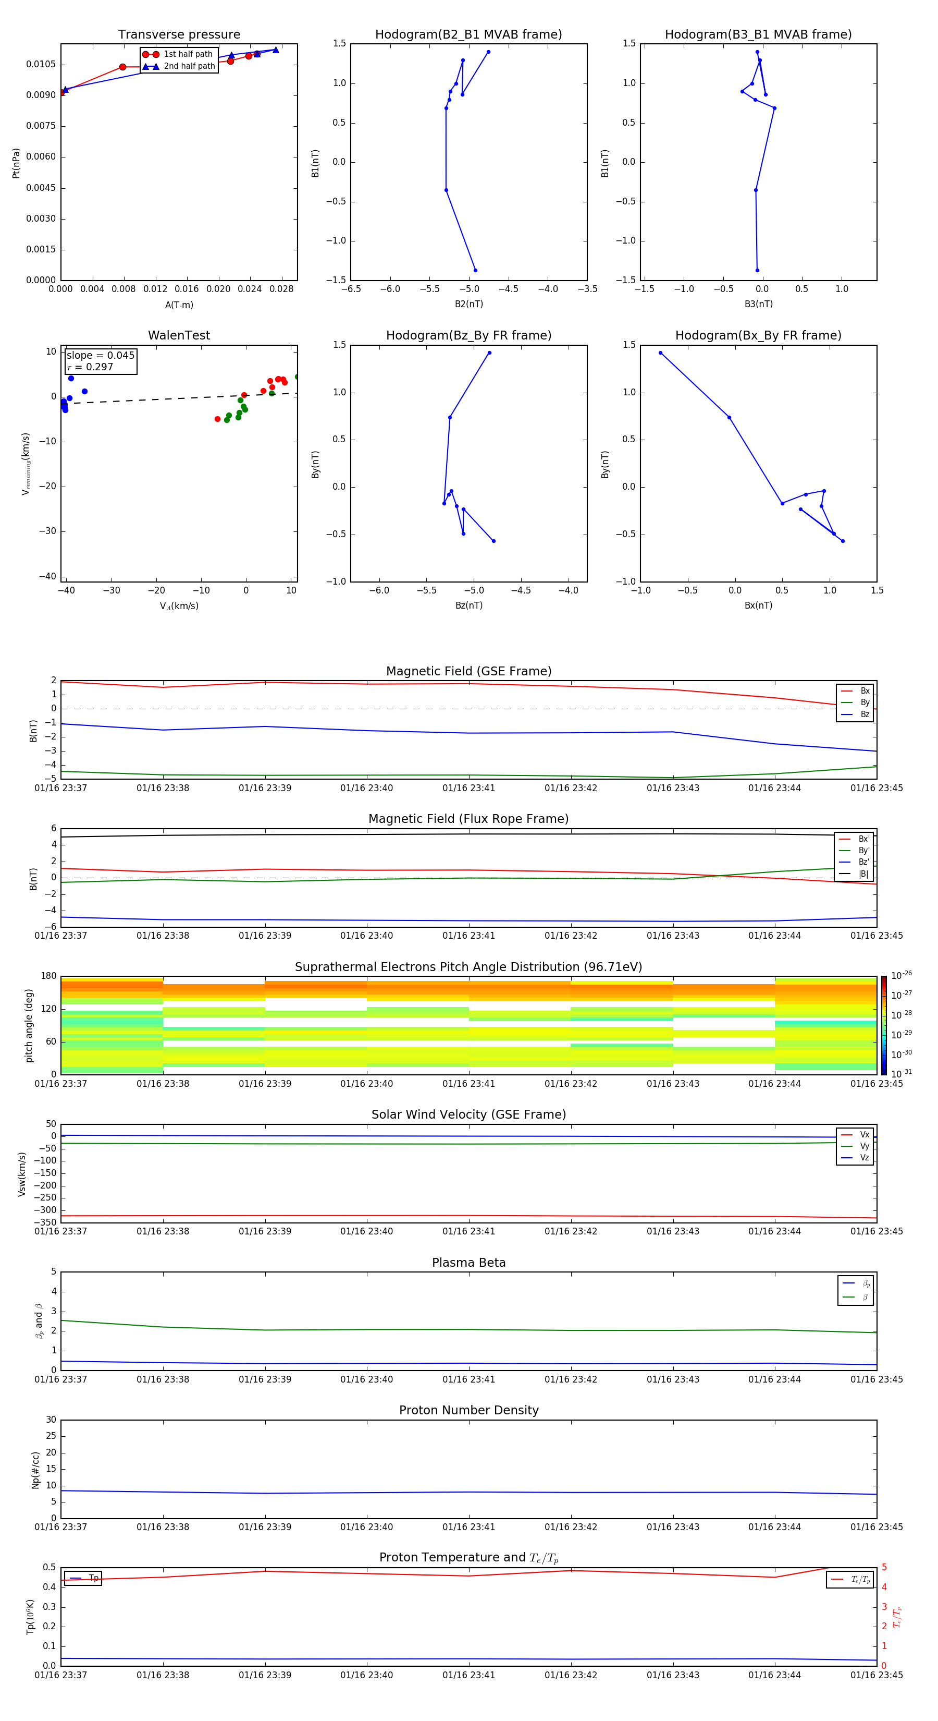The height and width of the screenshot is (1721, 938).
Task: Click the 'Vsw(km/s)' axis label
Action: click(x=22, y=1174)
